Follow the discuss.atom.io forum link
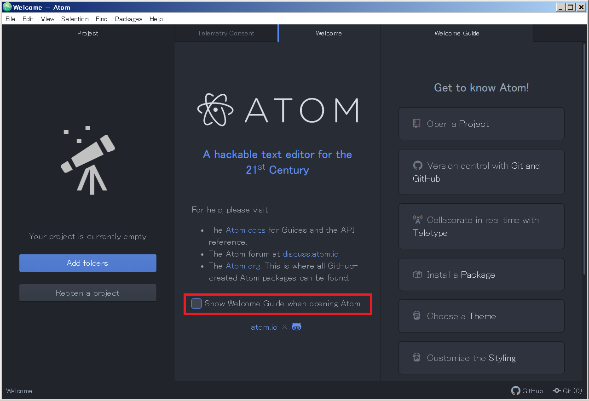Screen dimensions: 589x401 pyautogui.click(x=311, y=254)
